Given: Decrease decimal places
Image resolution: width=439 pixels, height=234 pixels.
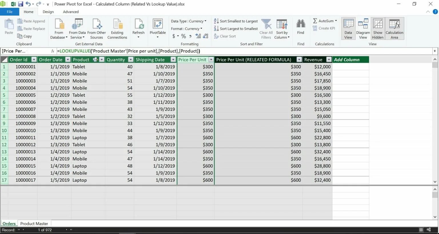Looking at the screenshot, I should tap(205, 36).
